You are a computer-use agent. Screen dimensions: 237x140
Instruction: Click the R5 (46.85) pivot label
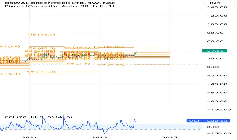109,47
